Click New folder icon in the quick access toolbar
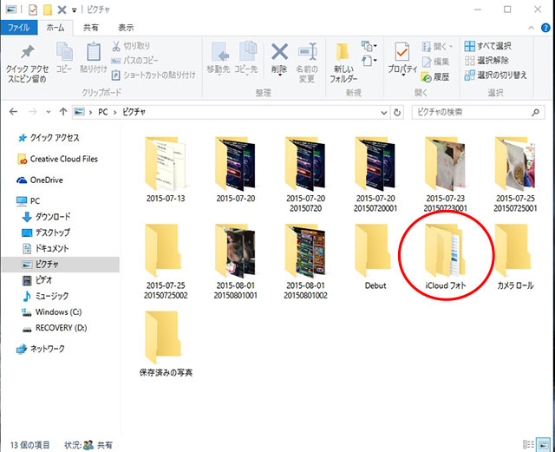 (x=48, y=10)
